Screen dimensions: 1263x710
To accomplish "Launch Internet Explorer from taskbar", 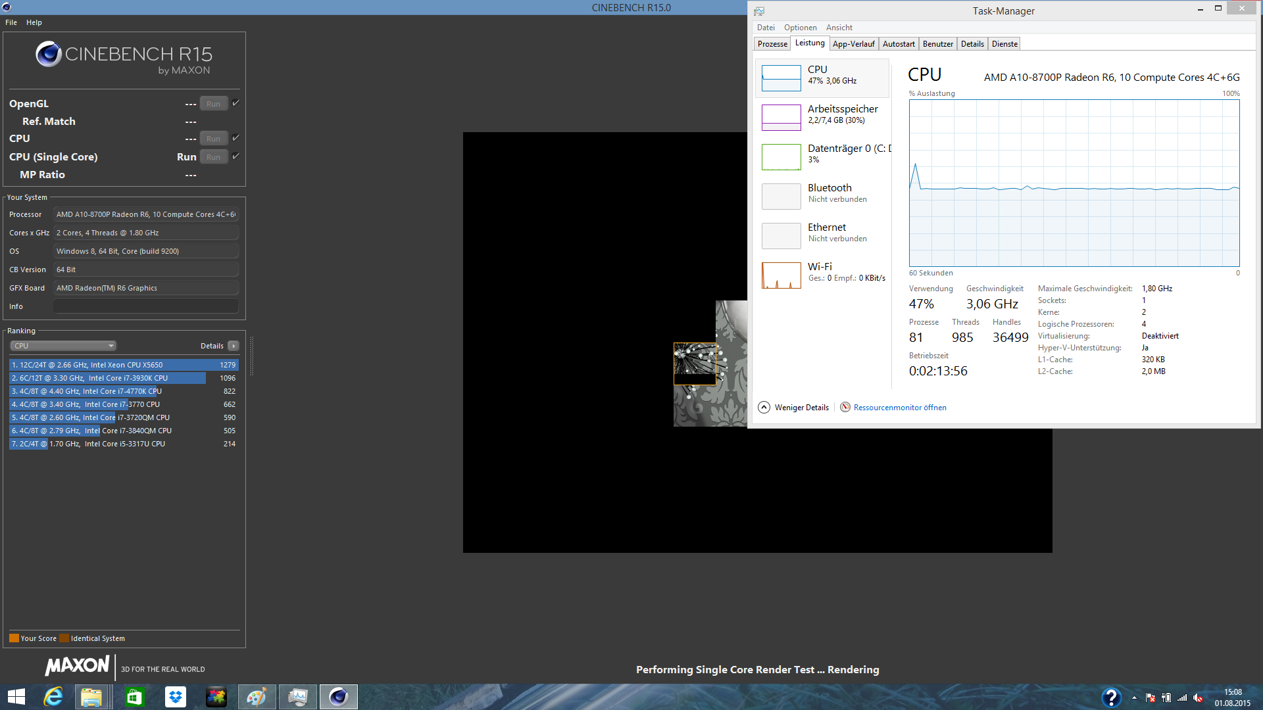I will point(53,697).
